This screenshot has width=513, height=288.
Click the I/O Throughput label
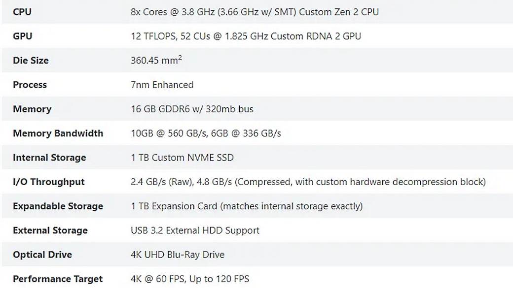tap(49, 182)
